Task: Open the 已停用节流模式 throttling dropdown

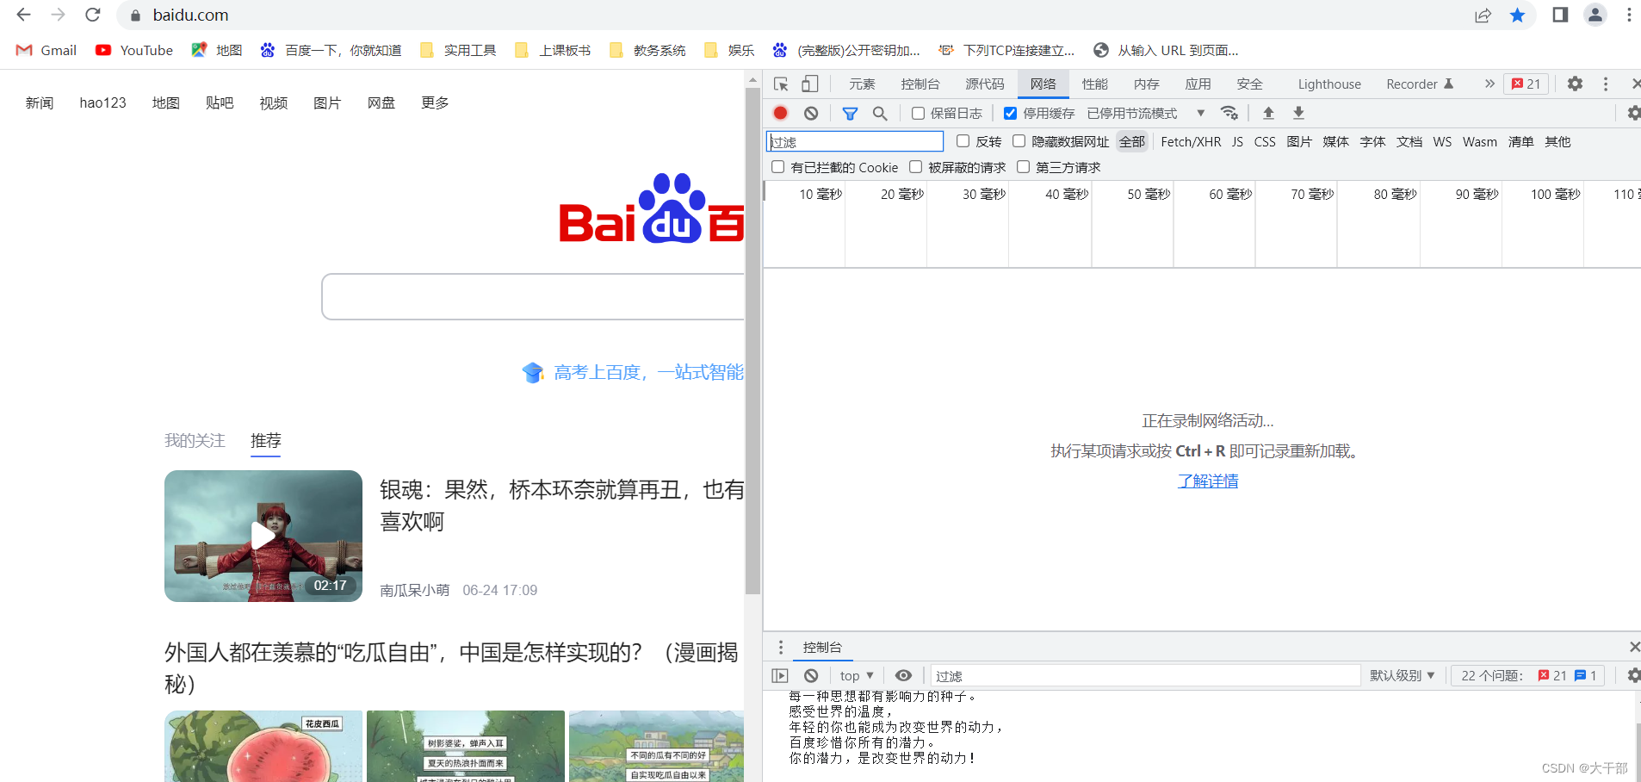Action: coord(1145,113)
